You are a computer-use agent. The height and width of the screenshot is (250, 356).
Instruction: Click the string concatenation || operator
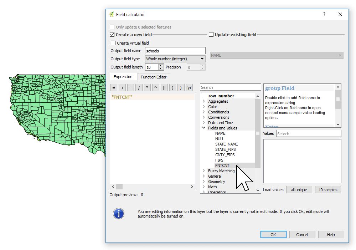click(x=164, y=87)
